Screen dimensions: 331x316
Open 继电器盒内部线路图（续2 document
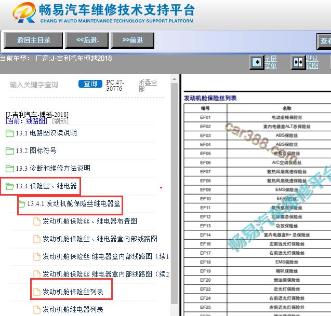[x=105, y=274]
